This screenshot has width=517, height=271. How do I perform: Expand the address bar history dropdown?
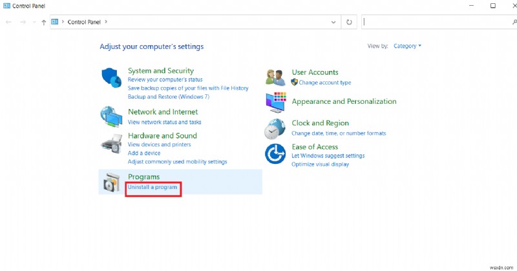(333, 22)
